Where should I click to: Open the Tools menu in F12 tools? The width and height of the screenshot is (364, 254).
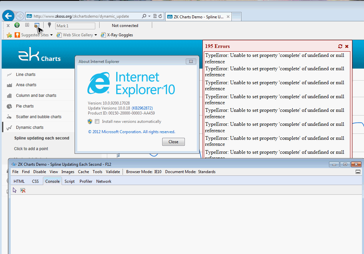[97, 172]
